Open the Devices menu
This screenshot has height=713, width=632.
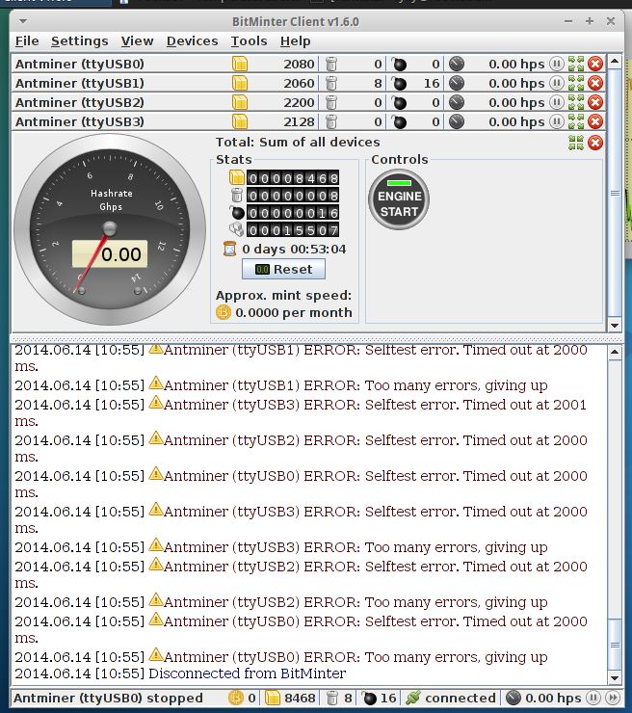[x=192, y=40]
